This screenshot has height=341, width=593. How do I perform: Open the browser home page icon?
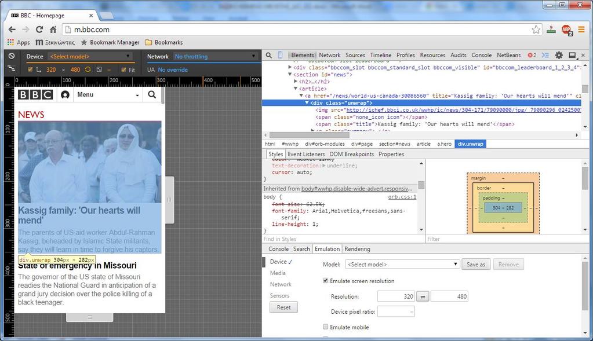[x=53, y=30]
